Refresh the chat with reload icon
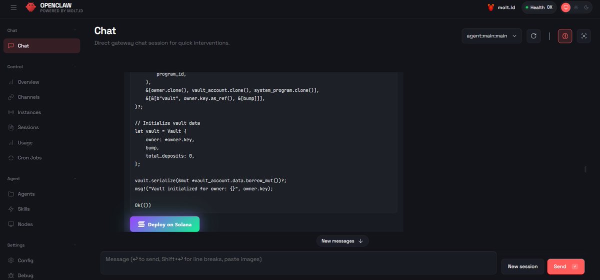 point(533,36)
